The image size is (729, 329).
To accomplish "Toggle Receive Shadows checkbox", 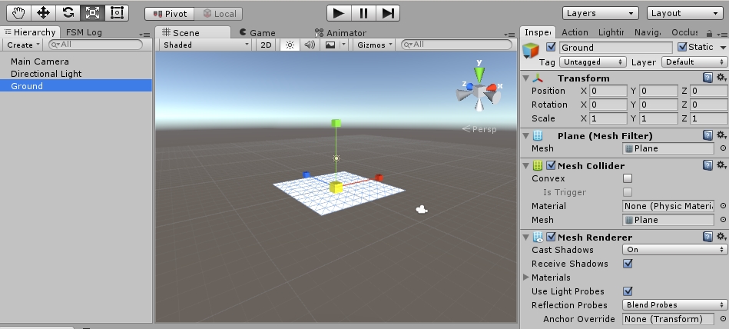I will [x=628, y=264].
